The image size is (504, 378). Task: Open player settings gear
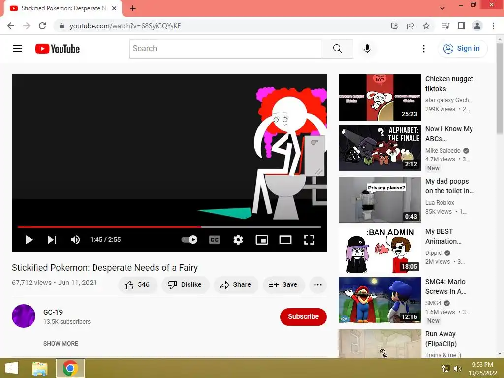pyautogui.click(x=238, y=240)
